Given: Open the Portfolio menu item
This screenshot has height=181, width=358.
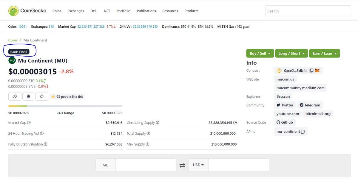Looking at the screenshot, I should pos(124,11).
